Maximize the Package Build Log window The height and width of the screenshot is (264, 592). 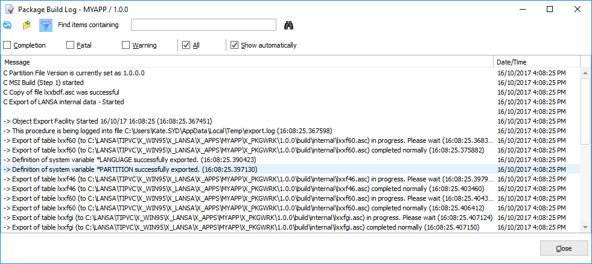550,10
